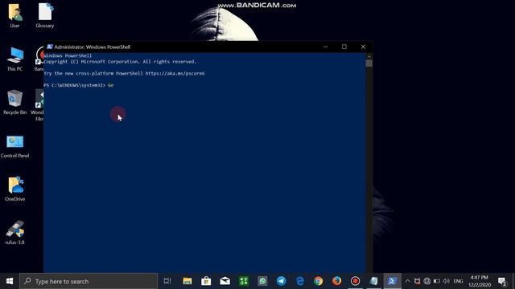
Task: Select the OneDrive desktop icon
Action: click(14, 189)
